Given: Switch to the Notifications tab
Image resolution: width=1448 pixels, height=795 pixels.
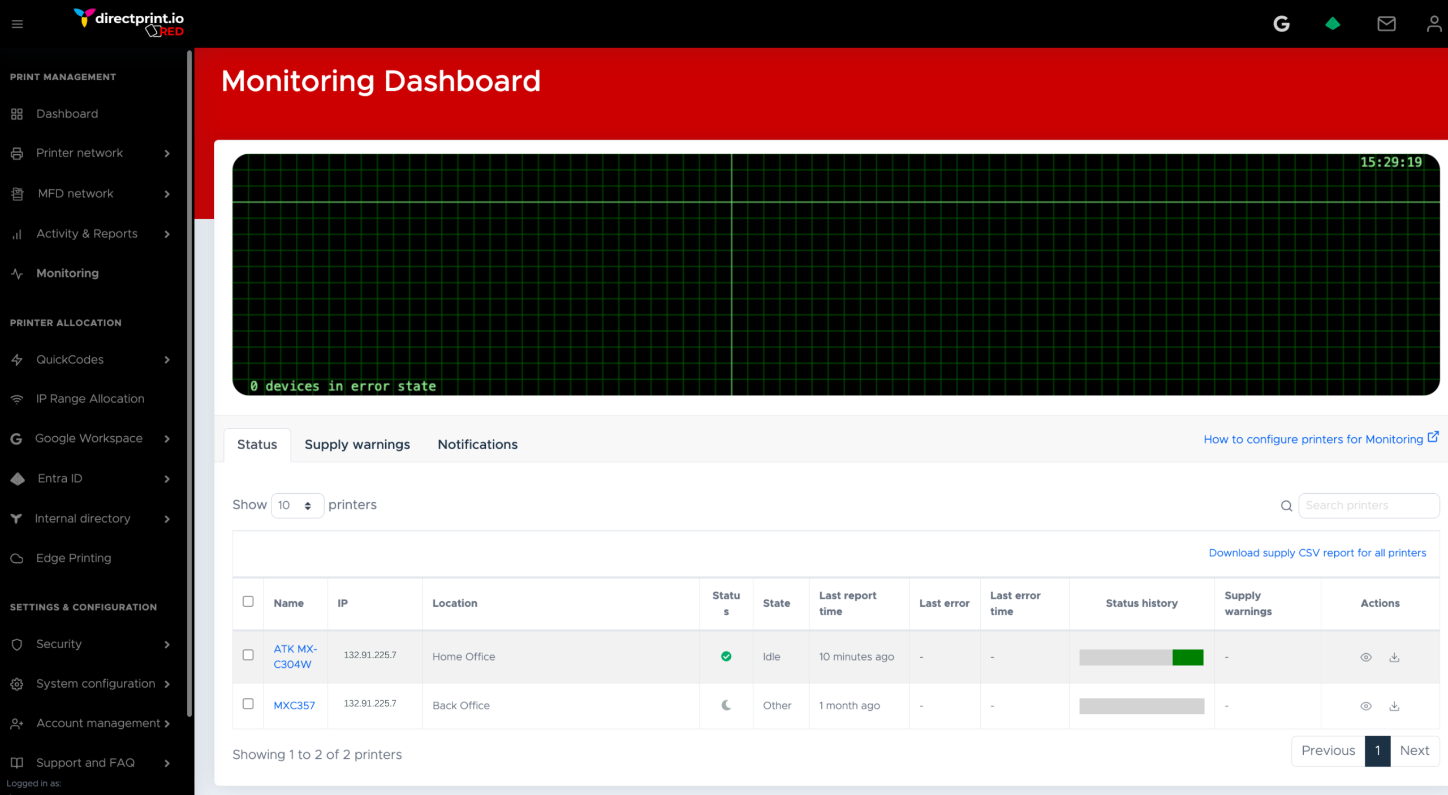Looking at the screenshot, I should 477,445.
